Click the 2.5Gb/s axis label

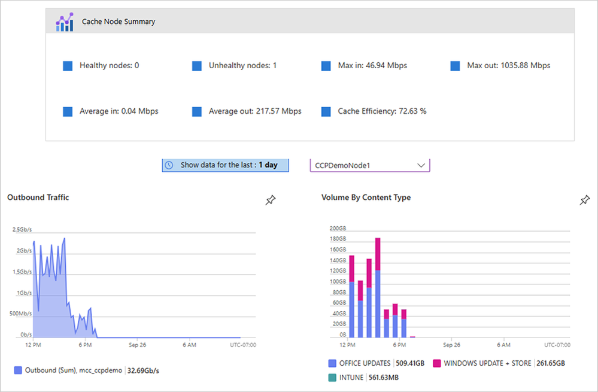tap(22, 230)
